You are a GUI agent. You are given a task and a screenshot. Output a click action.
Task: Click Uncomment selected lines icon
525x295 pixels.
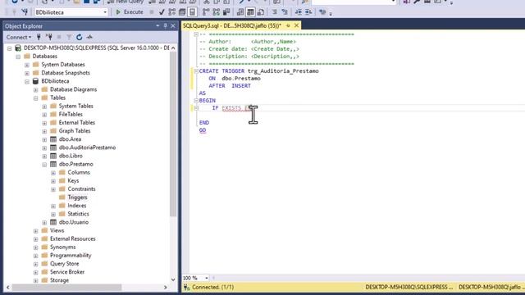285,12
